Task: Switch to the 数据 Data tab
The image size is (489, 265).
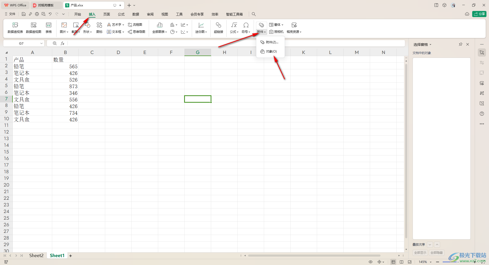Action: [136, 14]
